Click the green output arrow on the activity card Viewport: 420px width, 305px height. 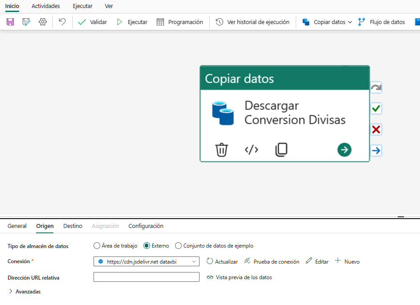tap(344, 150)
